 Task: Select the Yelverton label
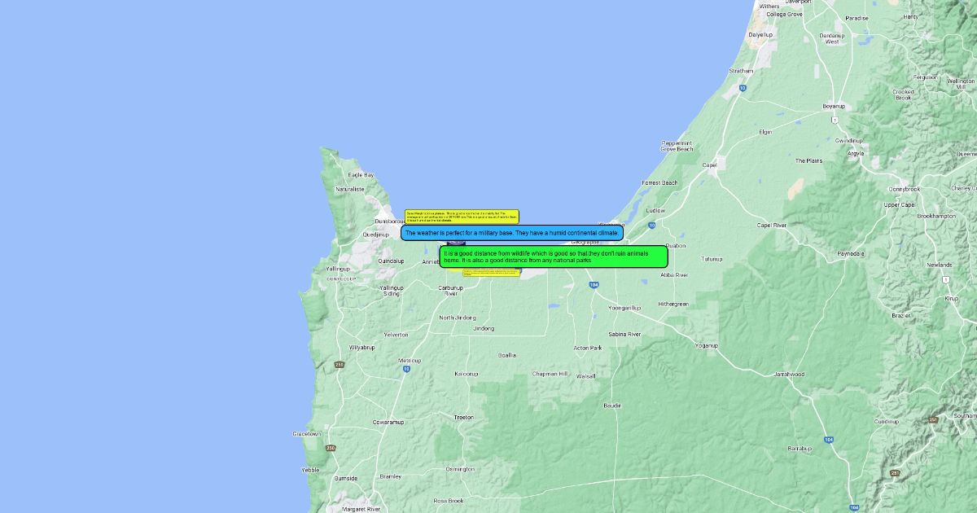pyautogui.click(x=396, y=335)
